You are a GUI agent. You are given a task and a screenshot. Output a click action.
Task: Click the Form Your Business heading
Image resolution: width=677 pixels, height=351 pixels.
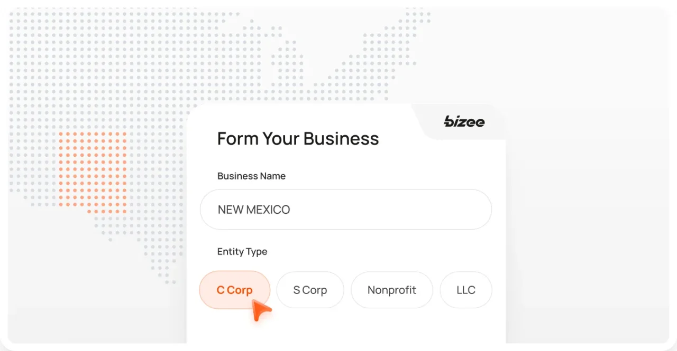(298, 138)
